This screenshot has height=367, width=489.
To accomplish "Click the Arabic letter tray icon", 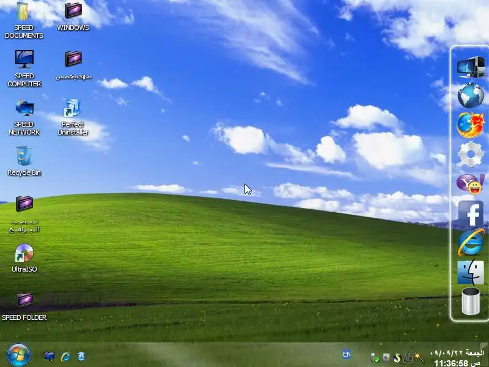I will coord(408,358).
